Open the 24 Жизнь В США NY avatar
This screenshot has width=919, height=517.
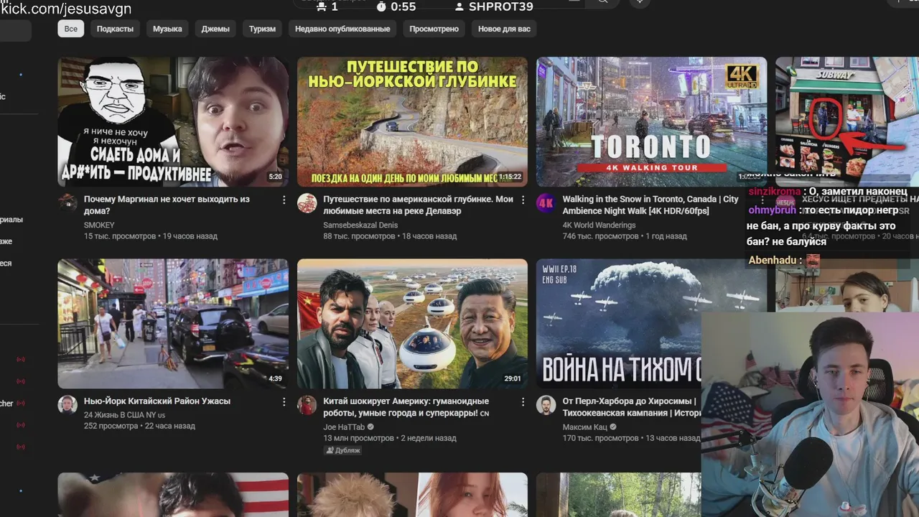coord(67,404)
